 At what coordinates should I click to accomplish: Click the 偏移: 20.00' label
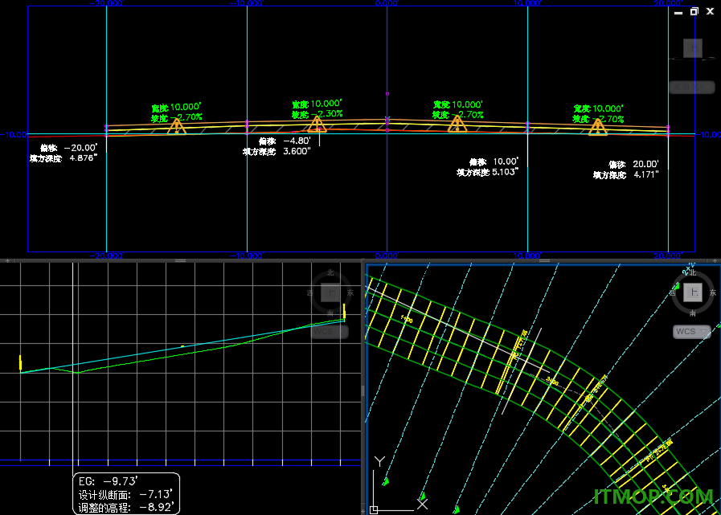[633, 164]
